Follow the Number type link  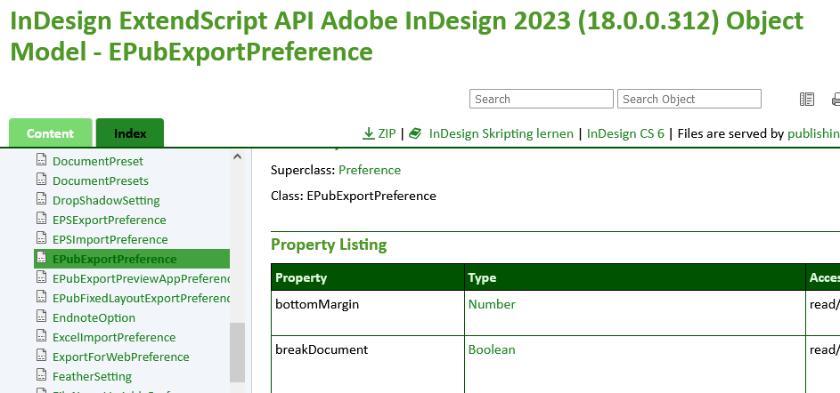click(492, 304)
